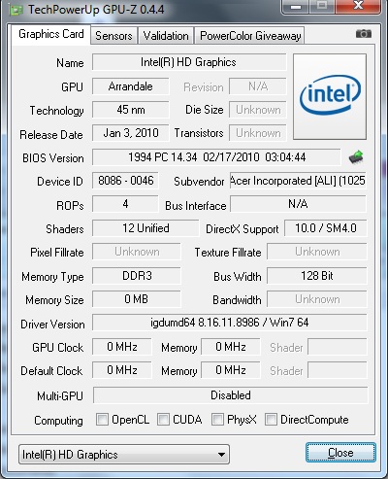Go to PowerColor Giveaway tab

[x=250, y=36]
